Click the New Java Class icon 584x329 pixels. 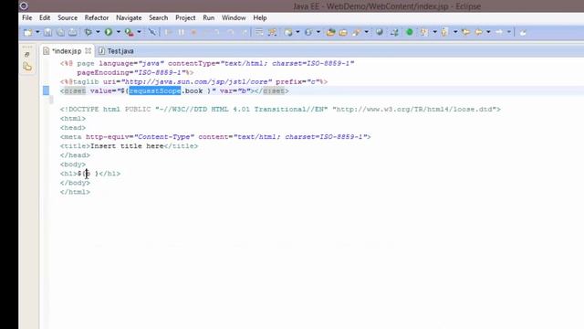[308, 33]
